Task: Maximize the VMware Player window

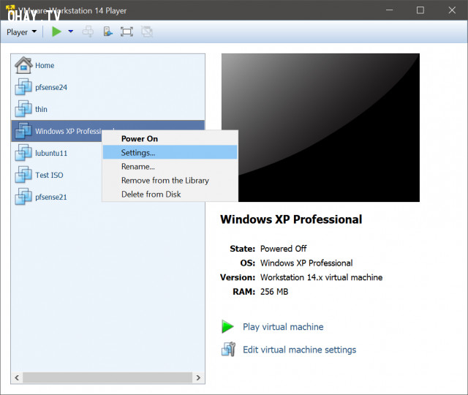Action: (x=420, y=10)
